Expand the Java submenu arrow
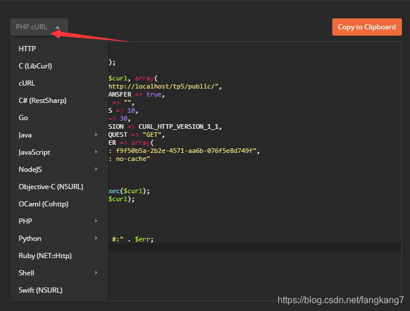This screenshot has height=311, width=410. [96, 135]
